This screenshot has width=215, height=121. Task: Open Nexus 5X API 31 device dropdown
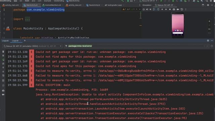coord(148,1)
